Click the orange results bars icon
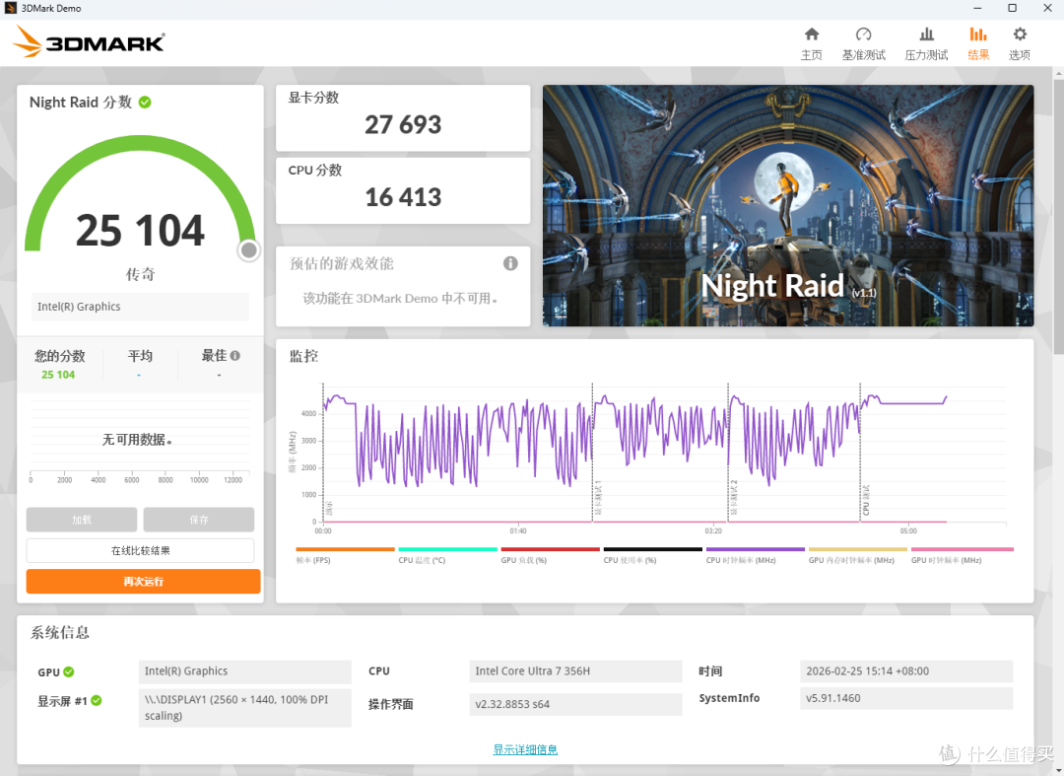Viewport: 1064px width, 776px height. pos(978,34)
